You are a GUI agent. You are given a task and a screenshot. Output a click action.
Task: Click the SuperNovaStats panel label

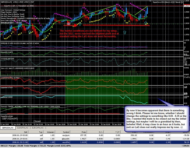pyautogui.click(x=7, y=116)
